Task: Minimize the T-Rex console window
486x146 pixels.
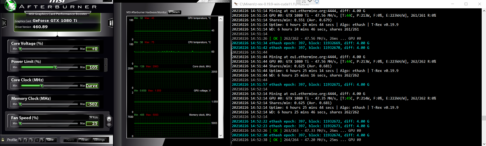Action: [453, 4]
